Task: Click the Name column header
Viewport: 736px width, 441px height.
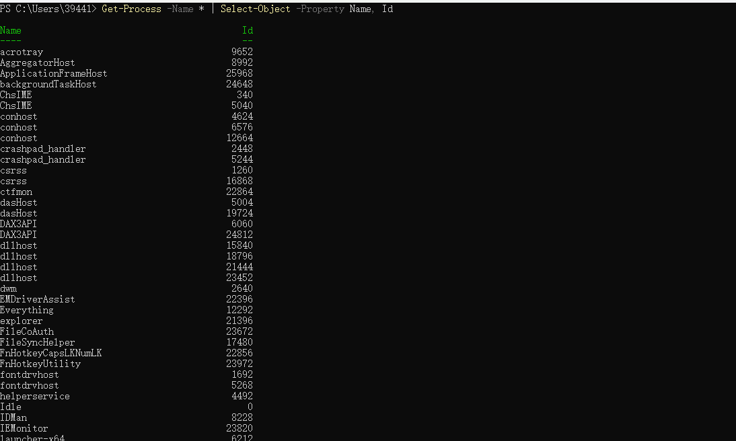Action: click(x=11, y=30)
